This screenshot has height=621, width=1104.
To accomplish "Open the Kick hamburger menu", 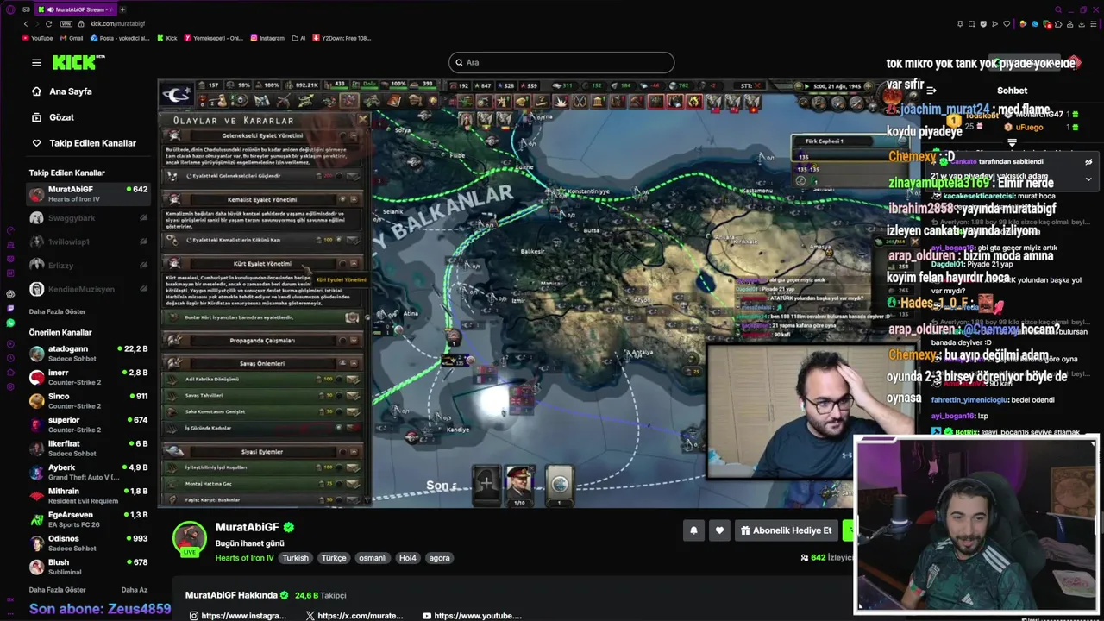I will coord(36,62).
